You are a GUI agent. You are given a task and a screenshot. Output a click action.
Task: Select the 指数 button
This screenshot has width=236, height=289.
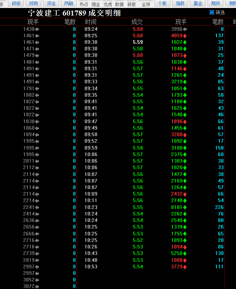pyautogui.click(x=180, y=3)
